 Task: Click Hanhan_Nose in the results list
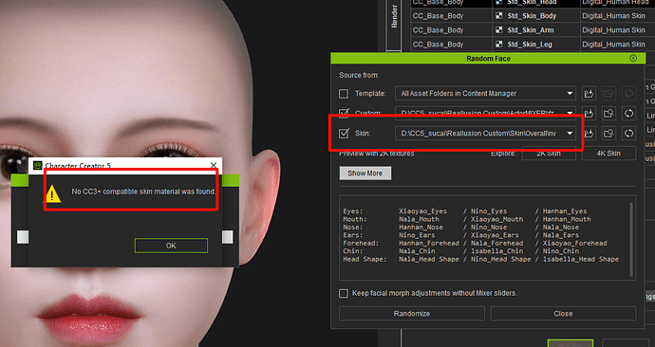[x=421, y=227]
